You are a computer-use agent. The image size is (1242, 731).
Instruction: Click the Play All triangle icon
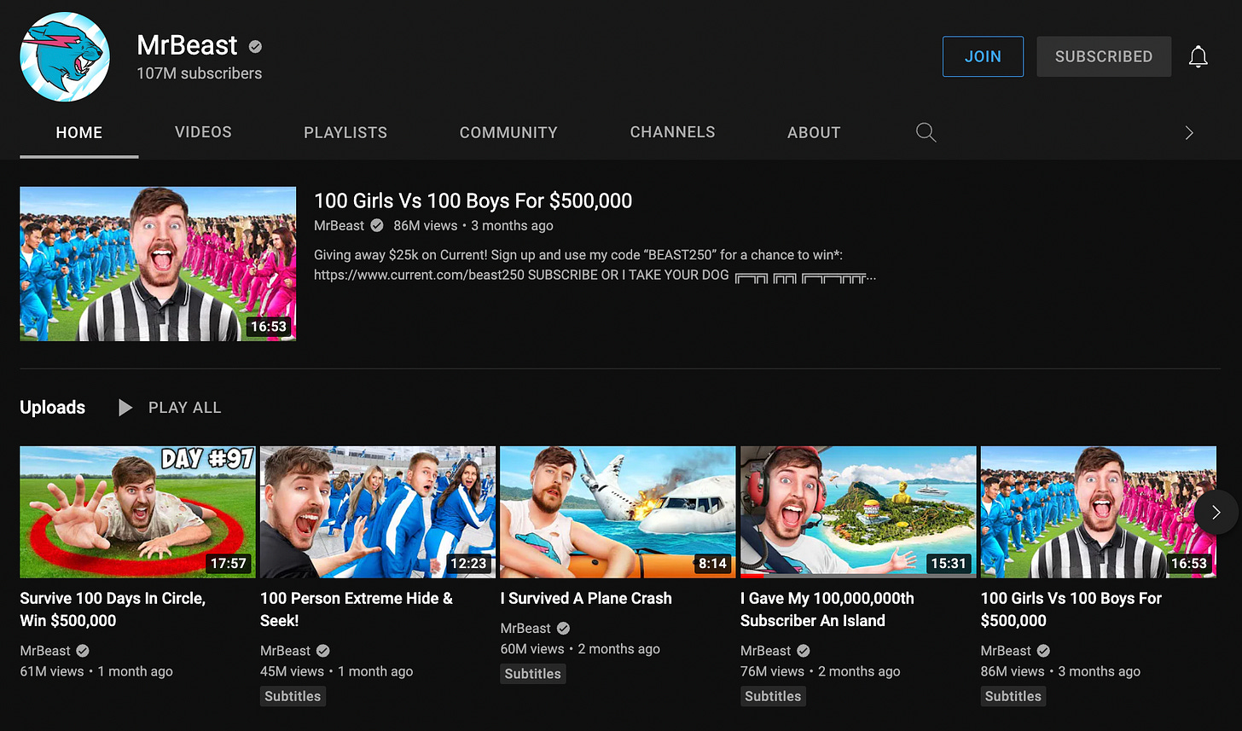click(125, 408)
